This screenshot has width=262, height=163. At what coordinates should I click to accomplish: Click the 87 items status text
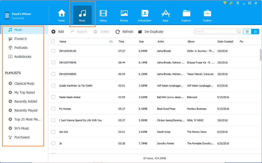pyautogui.click(x=154, y=158)
